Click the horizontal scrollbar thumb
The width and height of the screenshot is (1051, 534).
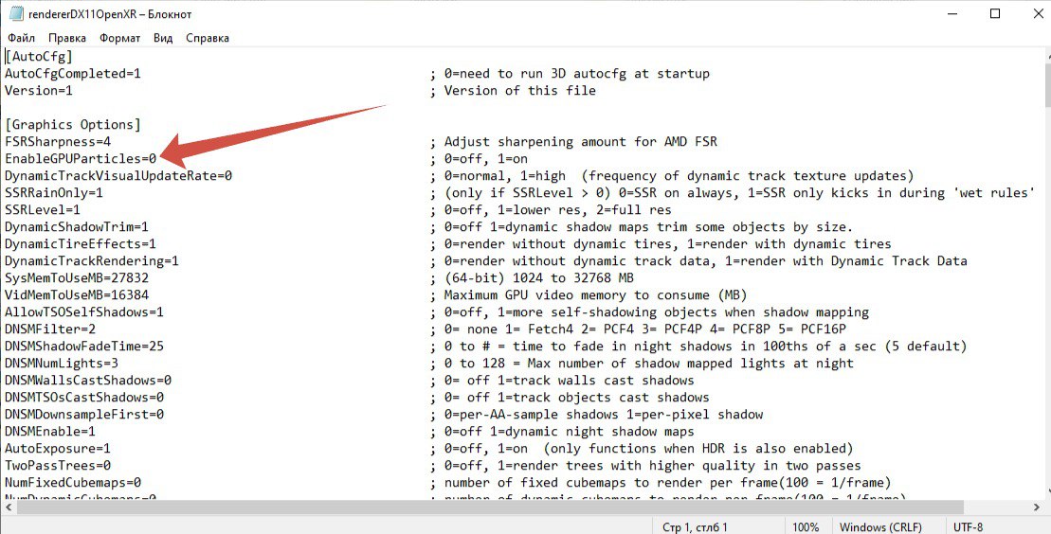pyautogui.click(x=490, y=507)
